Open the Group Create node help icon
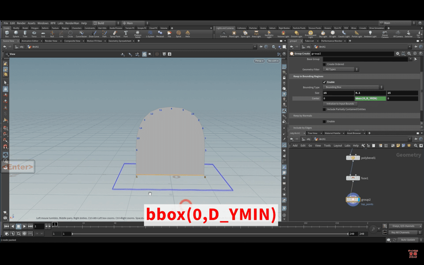Image resolution: width=424 pixels, height=265 pixels. click(x=420, y=54)
